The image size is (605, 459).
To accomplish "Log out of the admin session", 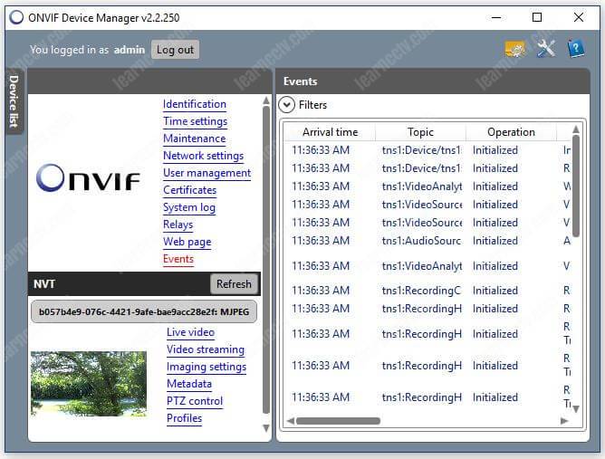I will (x=175, y=50).
